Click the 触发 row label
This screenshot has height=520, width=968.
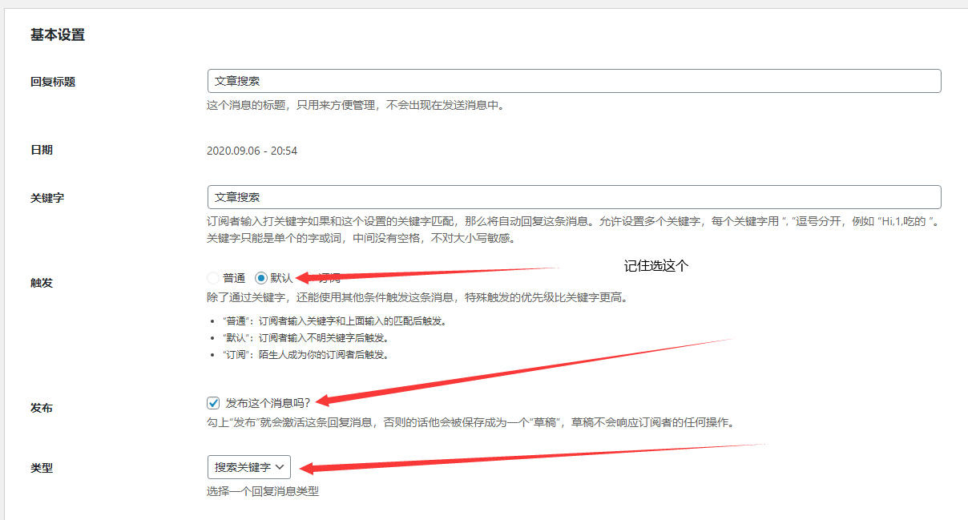tap(42, 283)
